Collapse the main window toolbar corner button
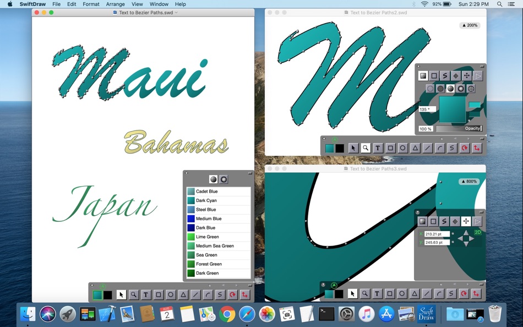523x327 pixels. coord(250,286)
